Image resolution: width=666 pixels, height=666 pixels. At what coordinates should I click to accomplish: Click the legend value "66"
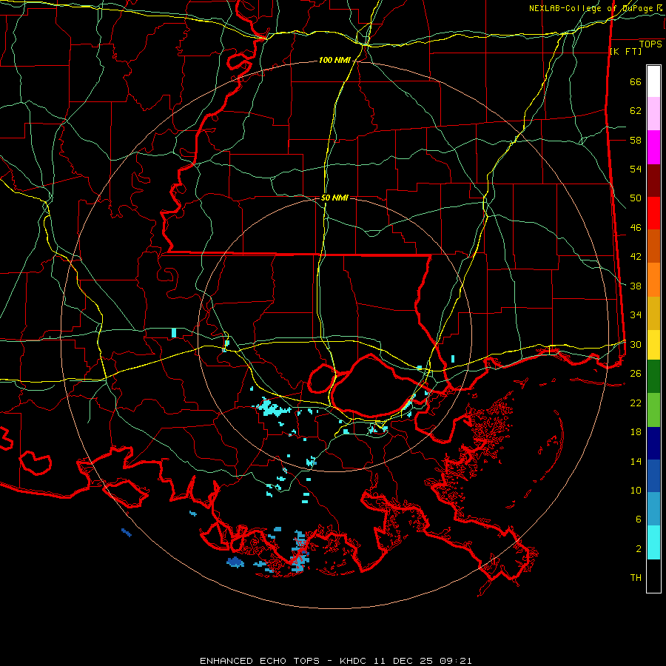click(x=636, y=82)
